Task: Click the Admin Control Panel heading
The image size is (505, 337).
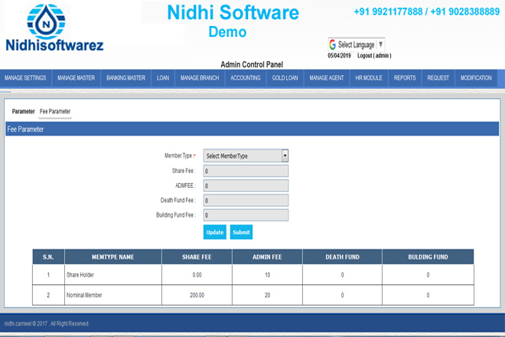Action: click(252, 64)
